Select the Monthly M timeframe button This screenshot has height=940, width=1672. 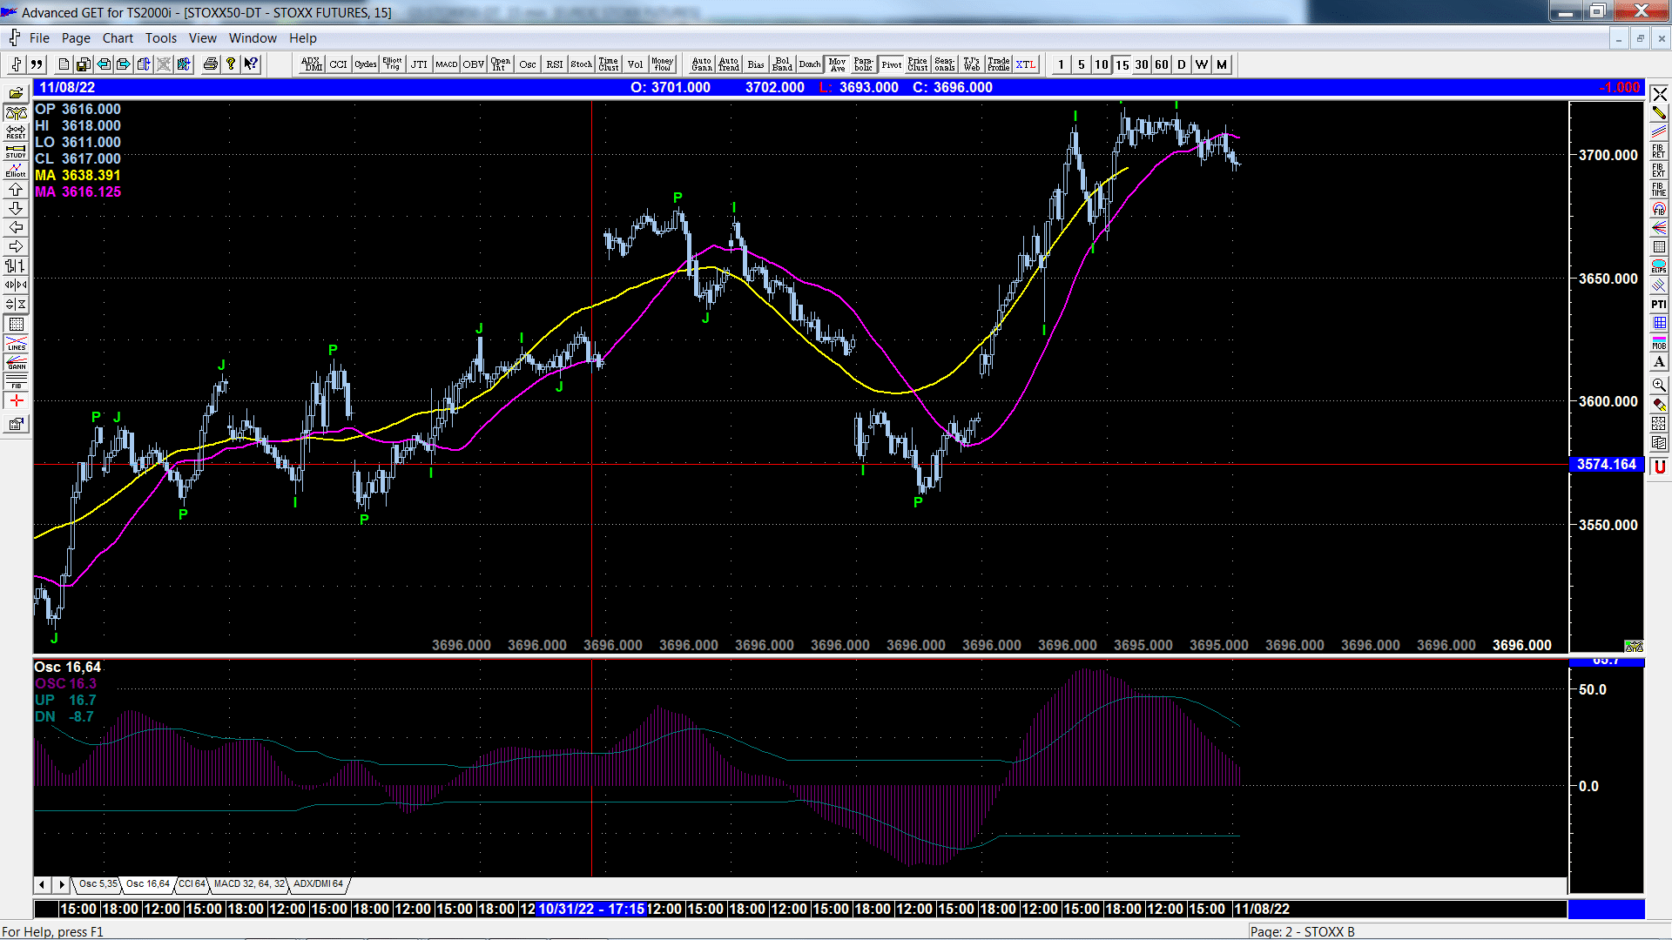[1222, 64]
